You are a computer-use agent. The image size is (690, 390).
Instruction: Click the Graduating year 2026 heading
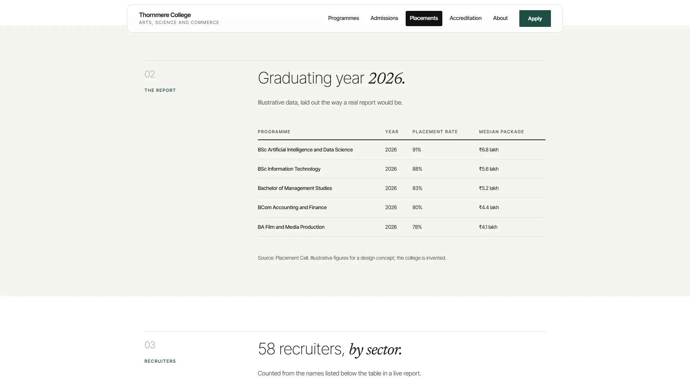point(331,78)
